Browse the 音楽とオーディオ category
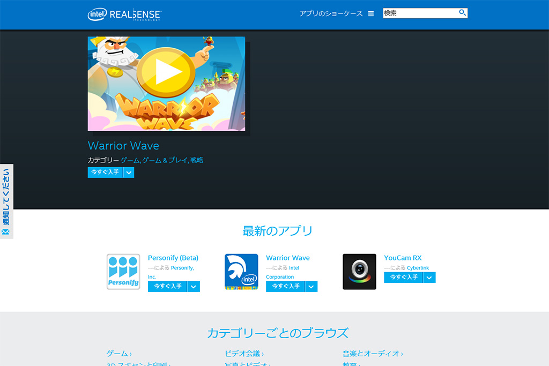The height and width of the screenshot is (366, 549). 373,353
